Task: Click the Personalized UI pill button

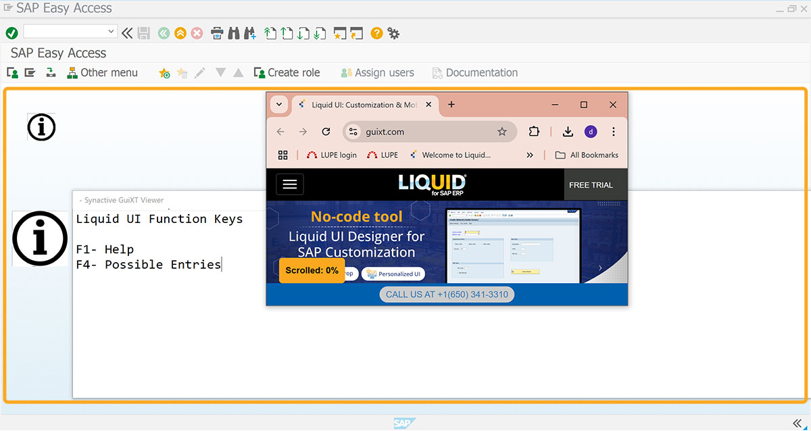Action: point(393,274)
